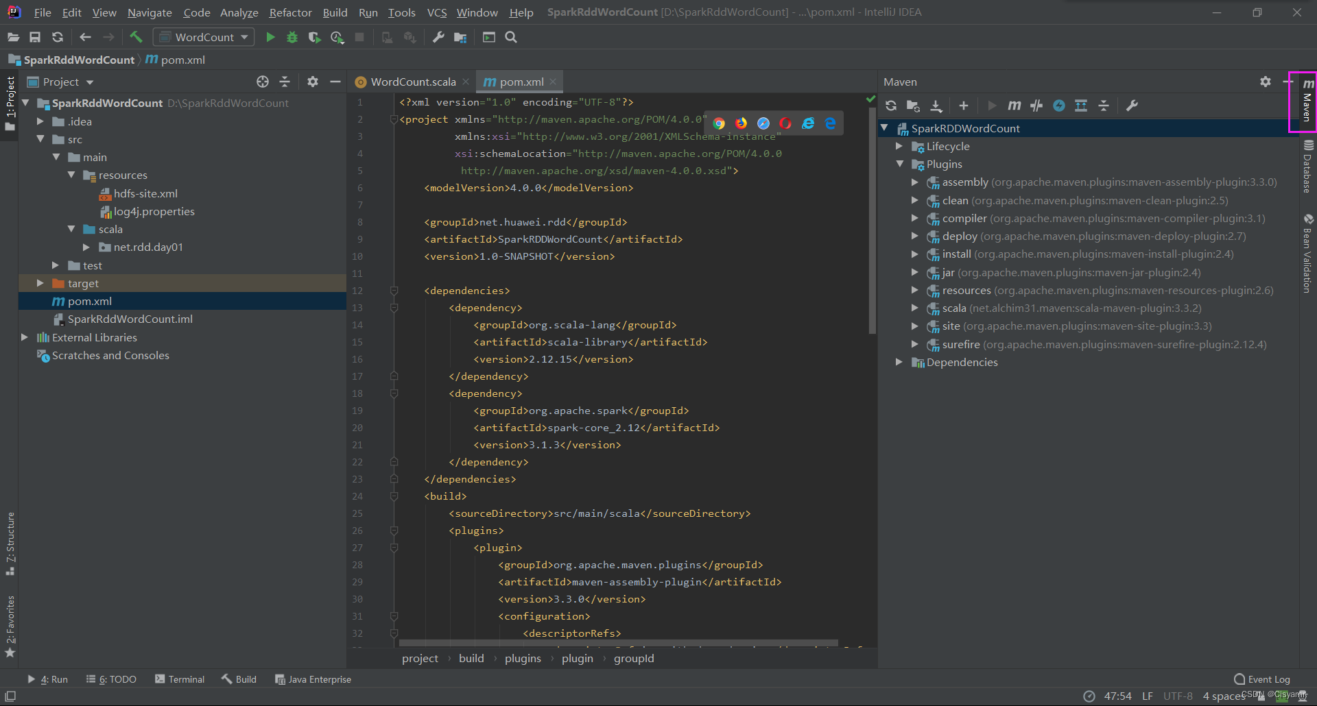Screen dimensions: 1317x706
Task: Click the Save All toolbar icon
Action: tap(35, 37)
